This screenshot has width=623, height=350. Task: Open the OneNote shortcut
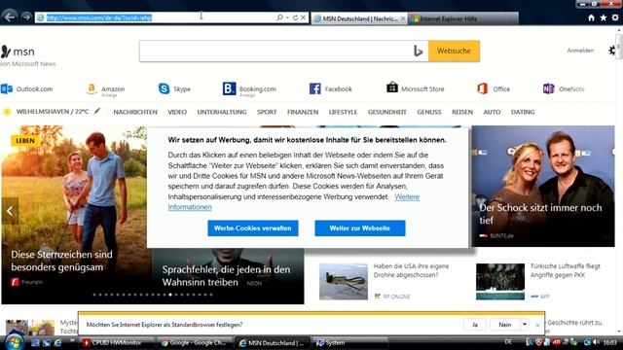click(564, 88)
